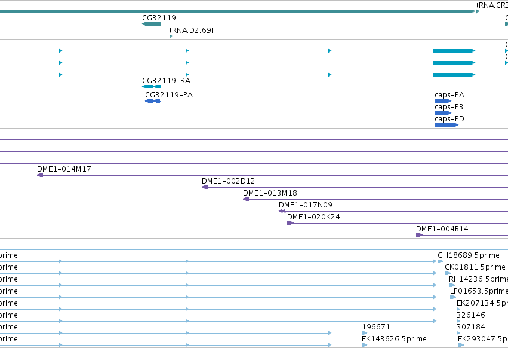Click the long teal gene bar at top
This screenshot has height=348, width=508.
point(238,11)
